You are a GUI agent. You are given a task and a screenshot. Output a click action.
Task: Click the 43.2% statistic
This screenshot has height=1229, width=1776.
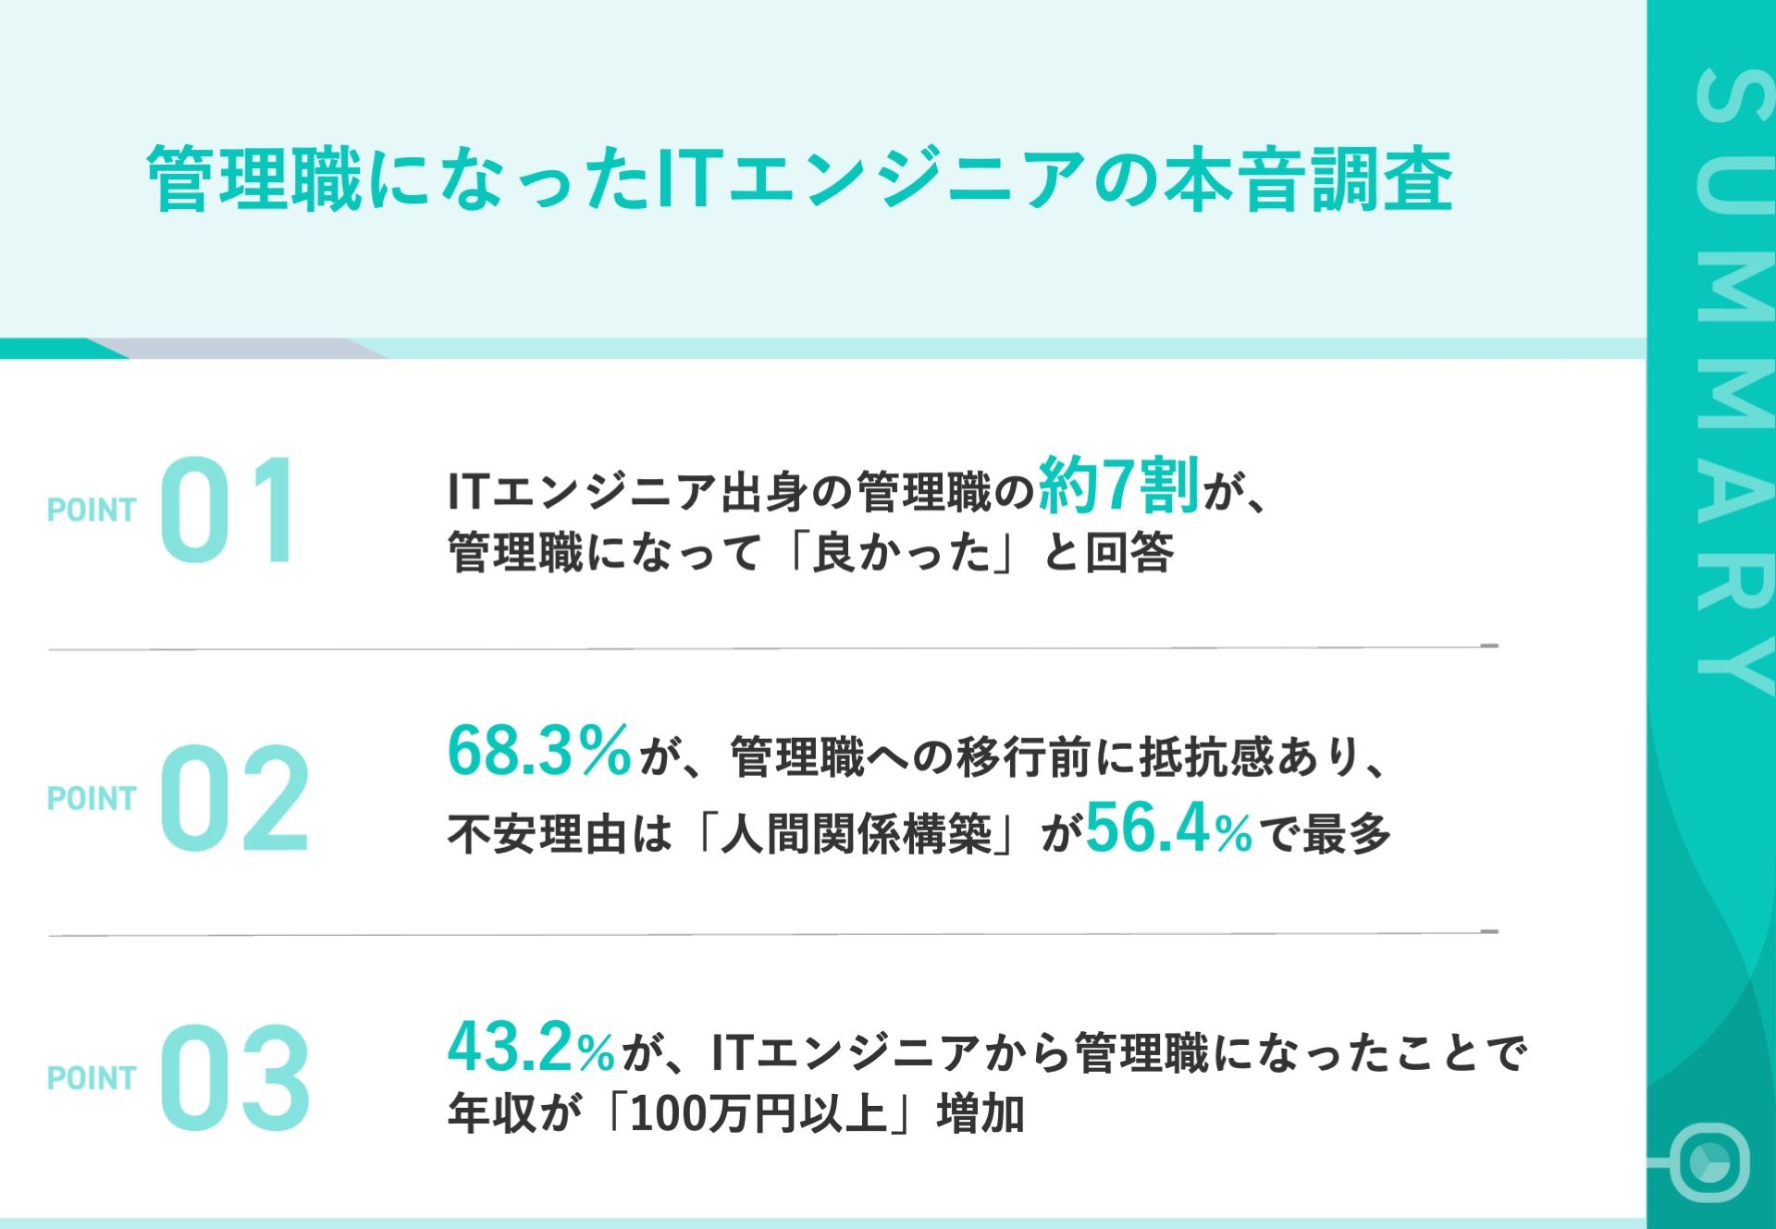[531, 1048]
